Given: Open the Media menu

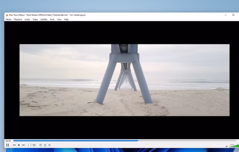Looking at the screenshot, I should (9, 19).
